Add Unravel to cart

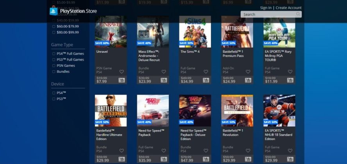122,80
